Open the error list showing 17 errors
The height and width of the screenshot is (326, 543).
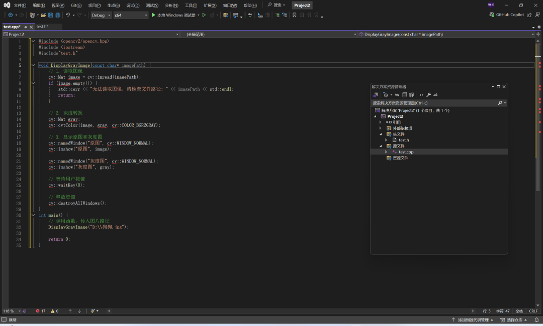40,310
